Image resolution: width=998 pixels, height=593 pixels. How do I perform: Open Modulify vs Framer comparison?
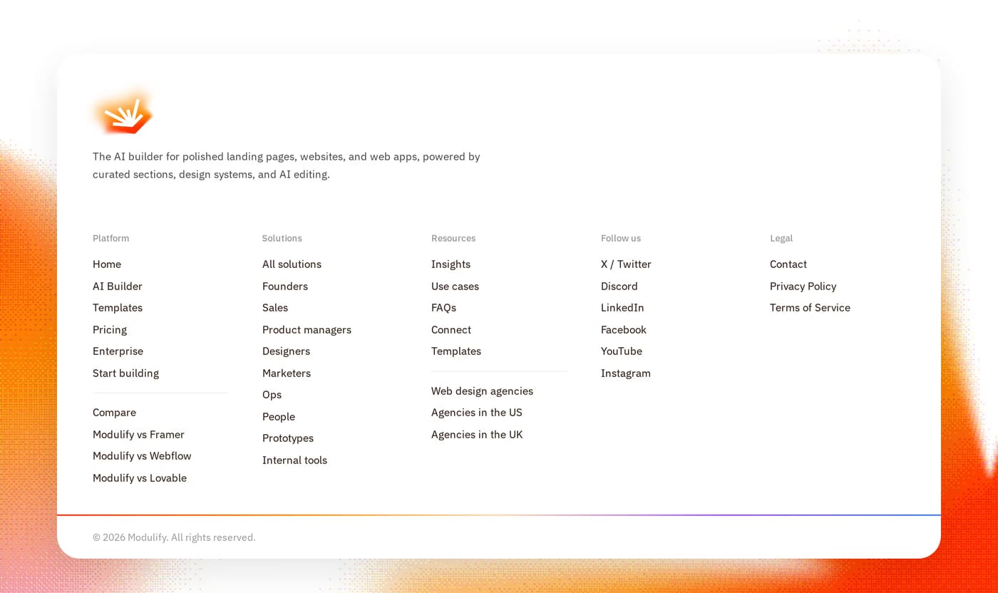[138, 434]
